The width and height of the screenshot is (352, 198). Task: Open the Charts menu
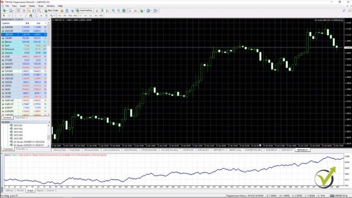32,6
